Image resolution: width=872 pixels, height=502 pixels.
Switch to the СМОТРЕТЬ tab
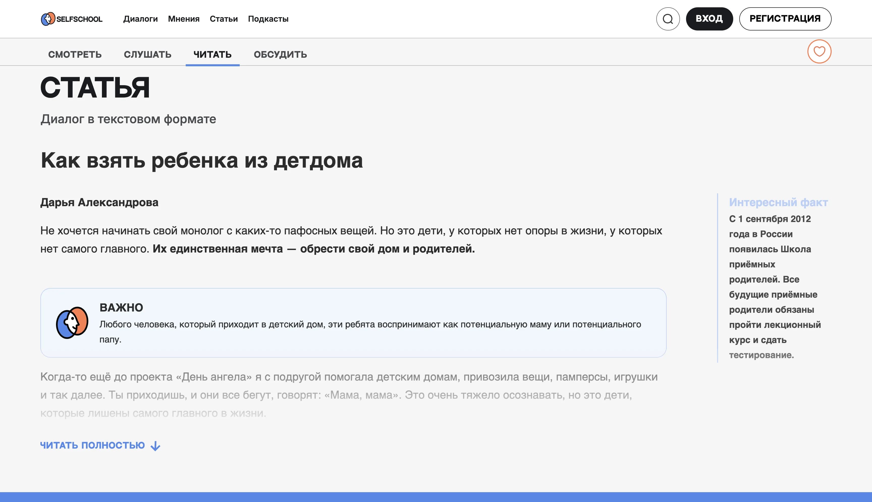[75, 54]
